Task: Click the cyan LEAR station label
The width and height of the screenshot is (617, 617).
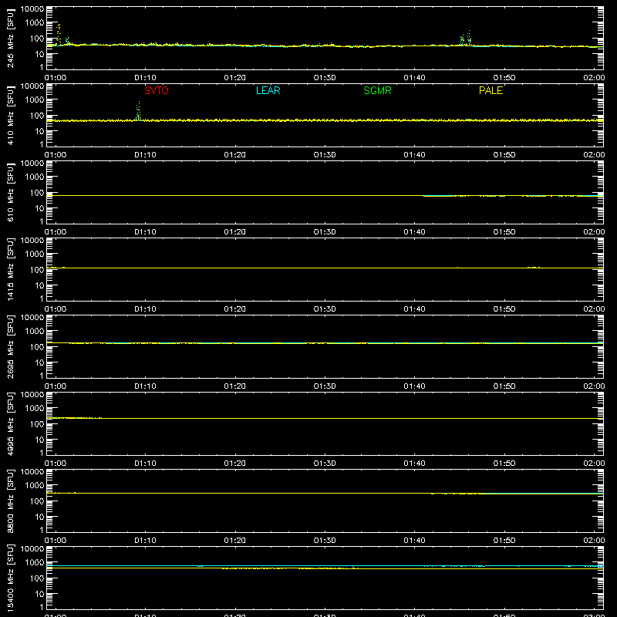Action: tap(268, 90)
